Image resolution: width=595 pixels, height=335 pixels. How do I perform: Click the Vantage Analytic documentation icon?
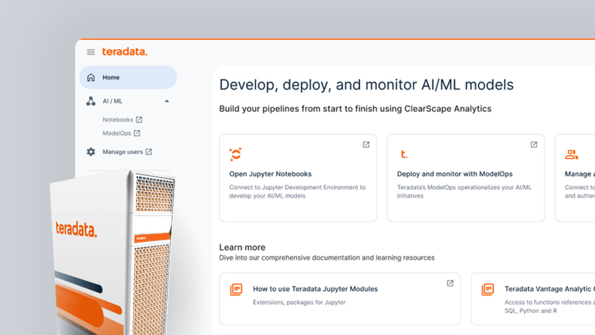point(488,289)
